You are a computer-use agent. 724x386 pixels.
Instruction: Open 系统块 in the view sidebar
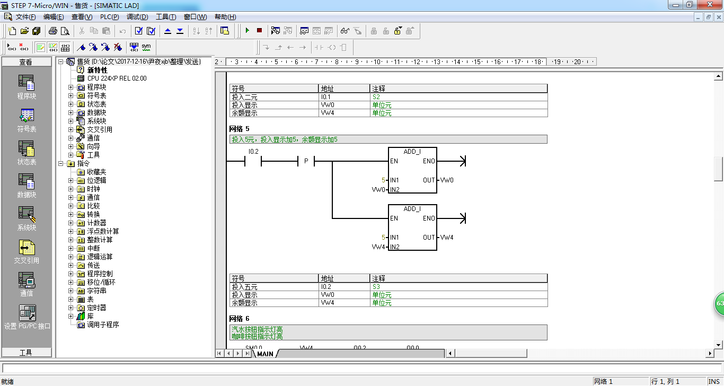27,219
